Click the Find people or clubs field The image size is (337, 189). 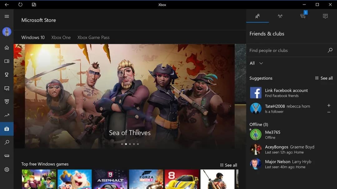tap(287, 50)
